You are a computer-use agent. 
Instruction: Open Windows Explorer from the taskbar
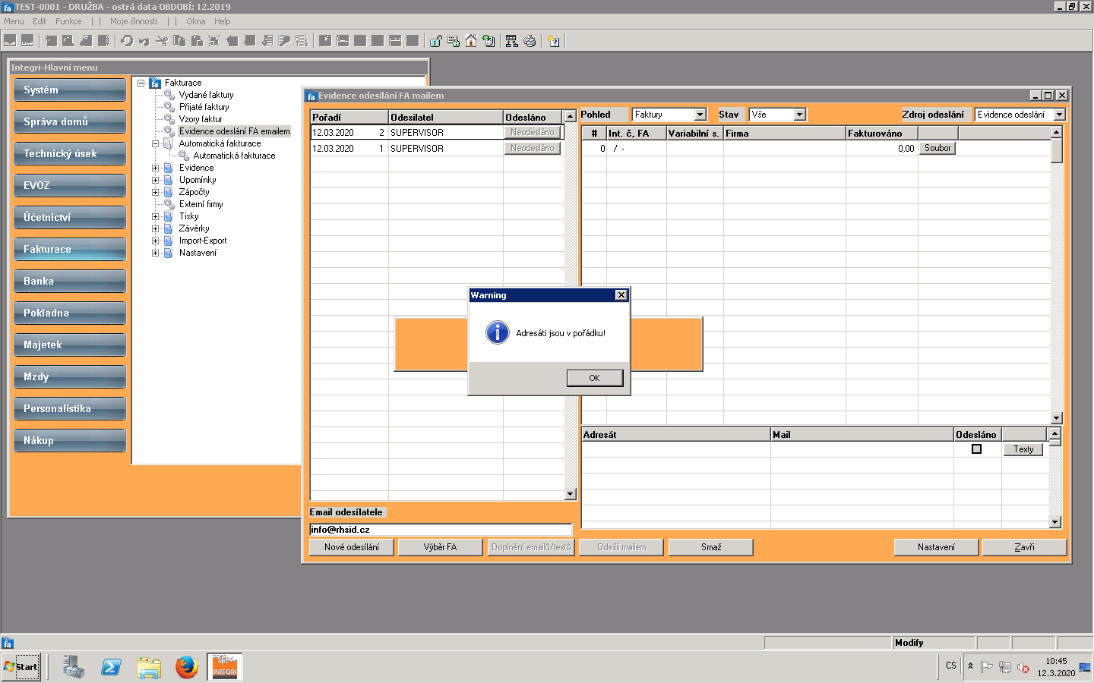tap(149, 667)
